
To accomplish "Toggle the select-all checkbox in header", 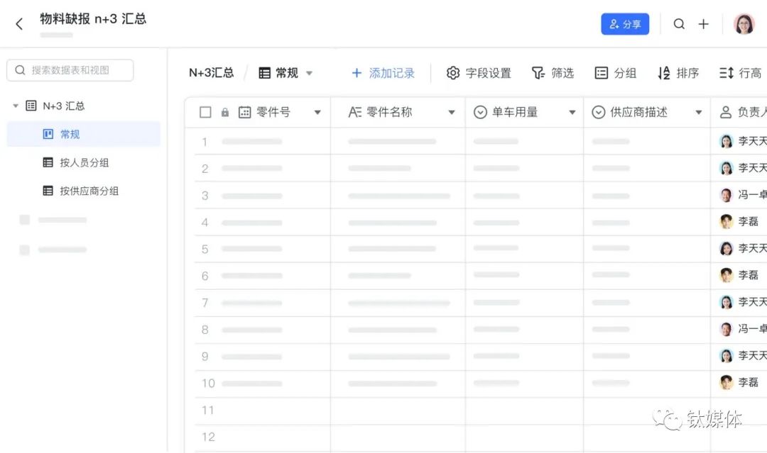I will (x=205, y=112).
